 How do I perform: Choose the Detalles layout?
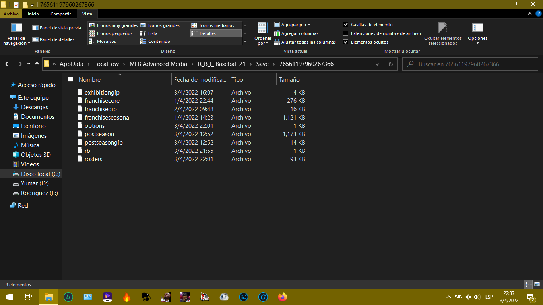[216, 33]
